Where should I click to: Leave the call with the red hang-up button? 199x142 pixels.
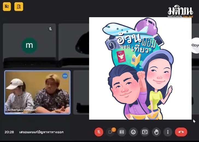click(181, 132)
